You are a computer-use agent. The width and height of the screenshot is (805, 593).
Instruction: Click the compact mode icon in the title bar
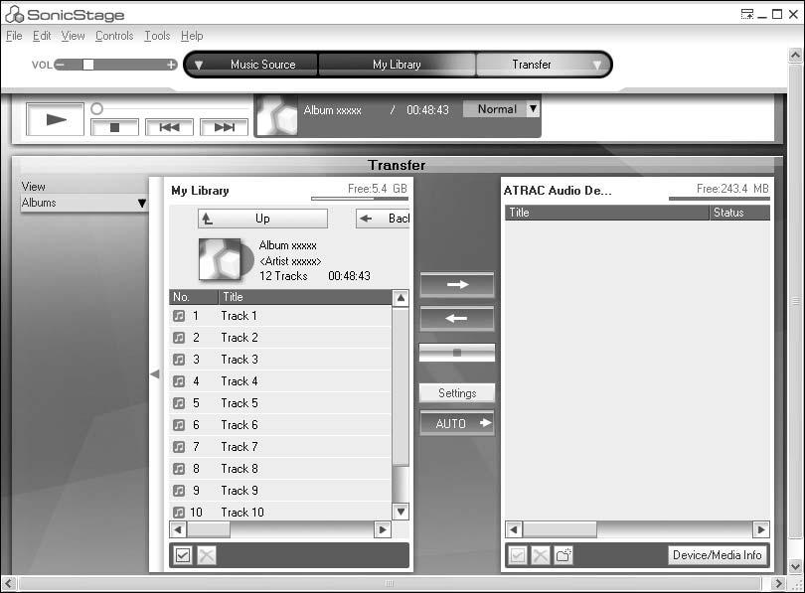[747, 14]
